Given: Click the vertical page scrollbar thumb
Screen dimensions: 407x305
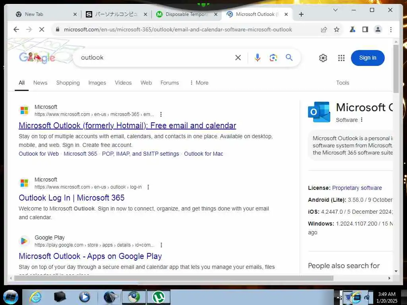Looking at the screenshot, I should 396,69.
